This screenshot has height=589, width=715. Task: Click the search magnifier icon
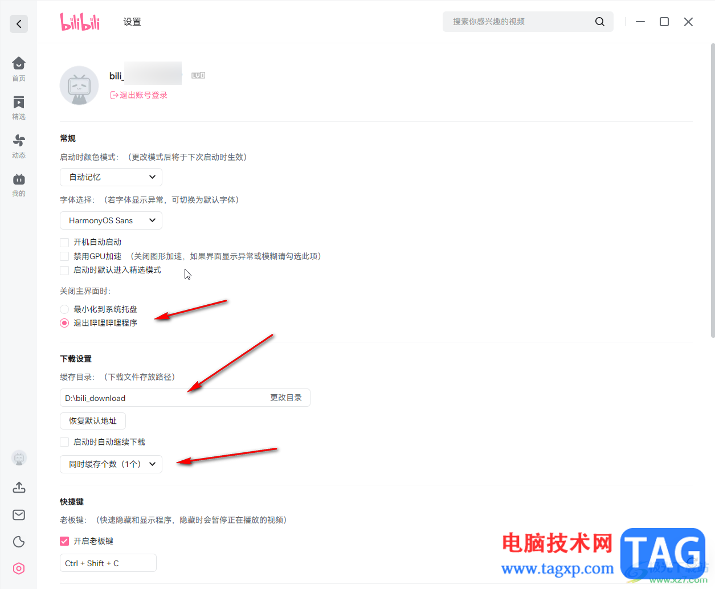coord(600,22)
